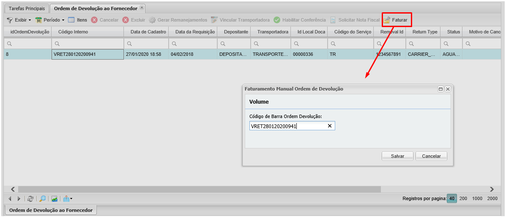This screenshot has width=506, height=217.
Task: Select bottom Ordem de Devolução ao Fornecedor tab
Action: (51, 210)
